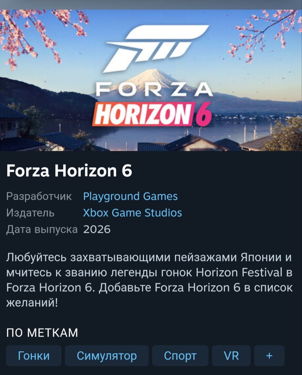The width and height of the screenshot is (302, 375).
Task: Select the Симулятор tag
Action: tap(107, 356)
